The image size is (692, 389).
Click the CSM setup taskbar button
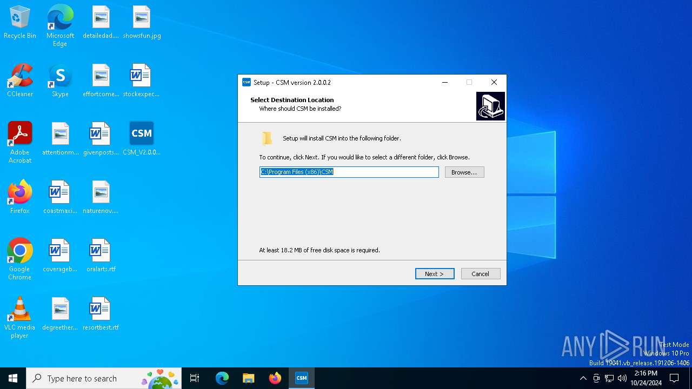(302, 378)
